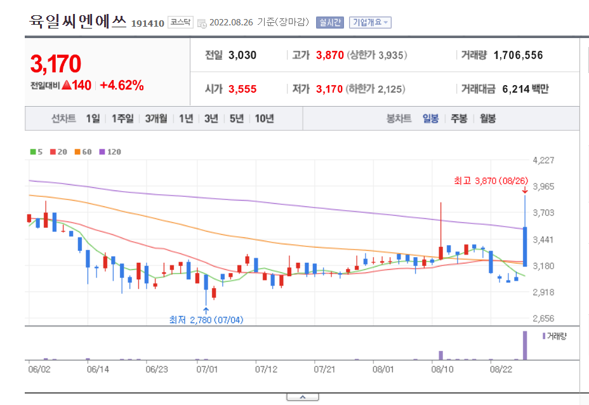Viewport: 589px width, 405px height.
Task: Select the 10년 line chart tab
Action: (265, 119)
